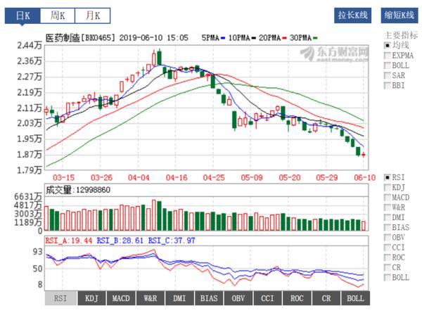This screenshot has height=313, width=422.
Task: Switch to the 月K monthly chart tab
Action: [x=93, y=15]
